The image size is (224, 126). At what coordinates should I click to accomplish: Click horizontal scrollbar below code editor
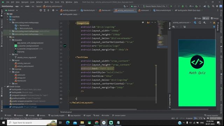[103, 110]
